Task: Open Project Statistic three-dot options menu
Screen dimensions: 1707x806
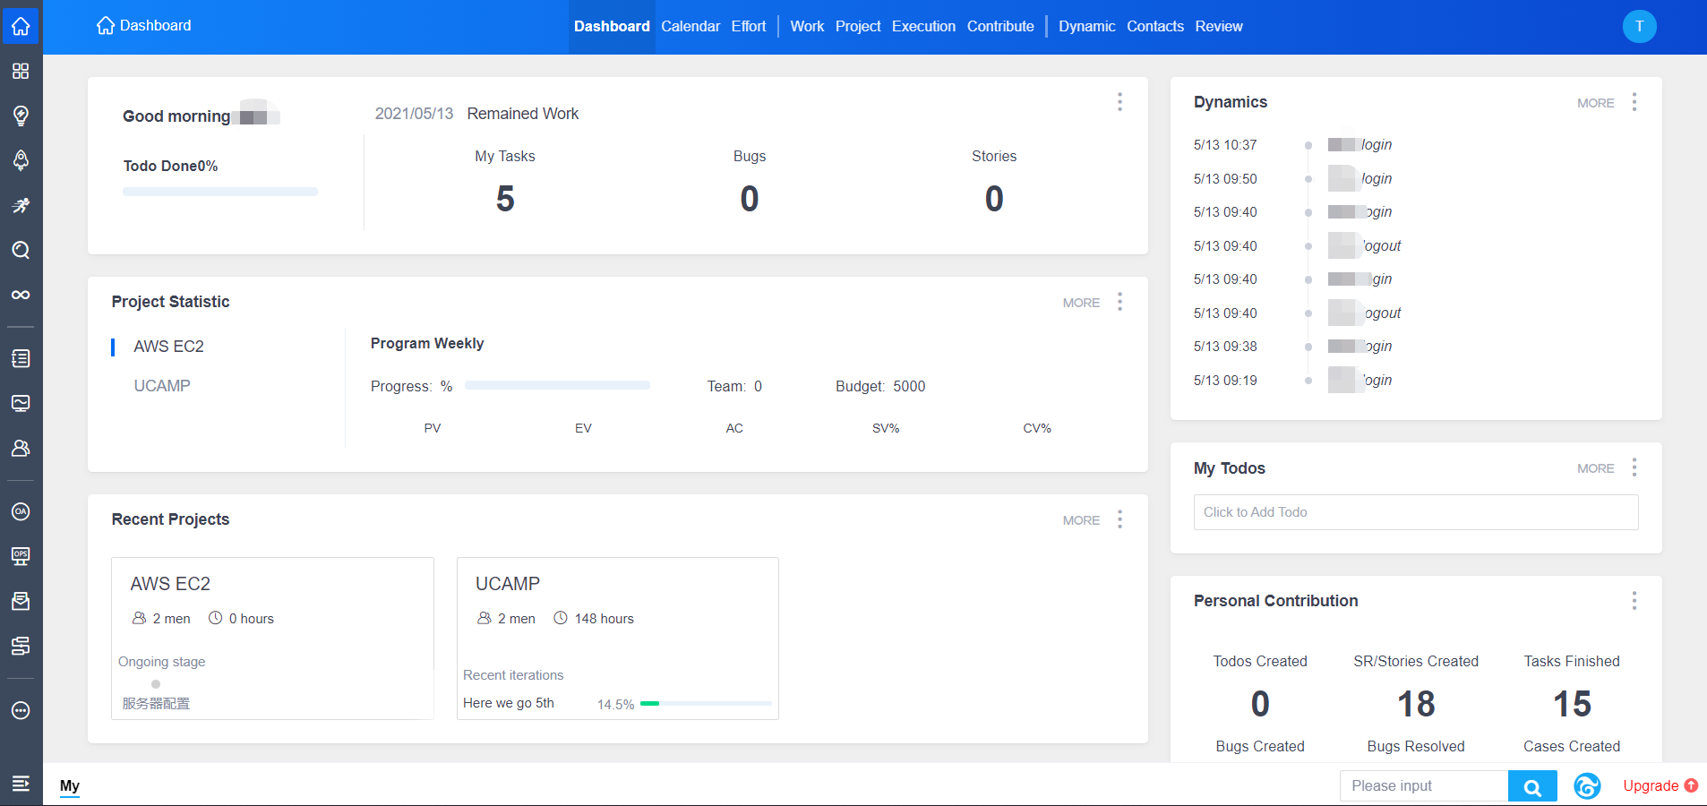Action: (1119, 302)
